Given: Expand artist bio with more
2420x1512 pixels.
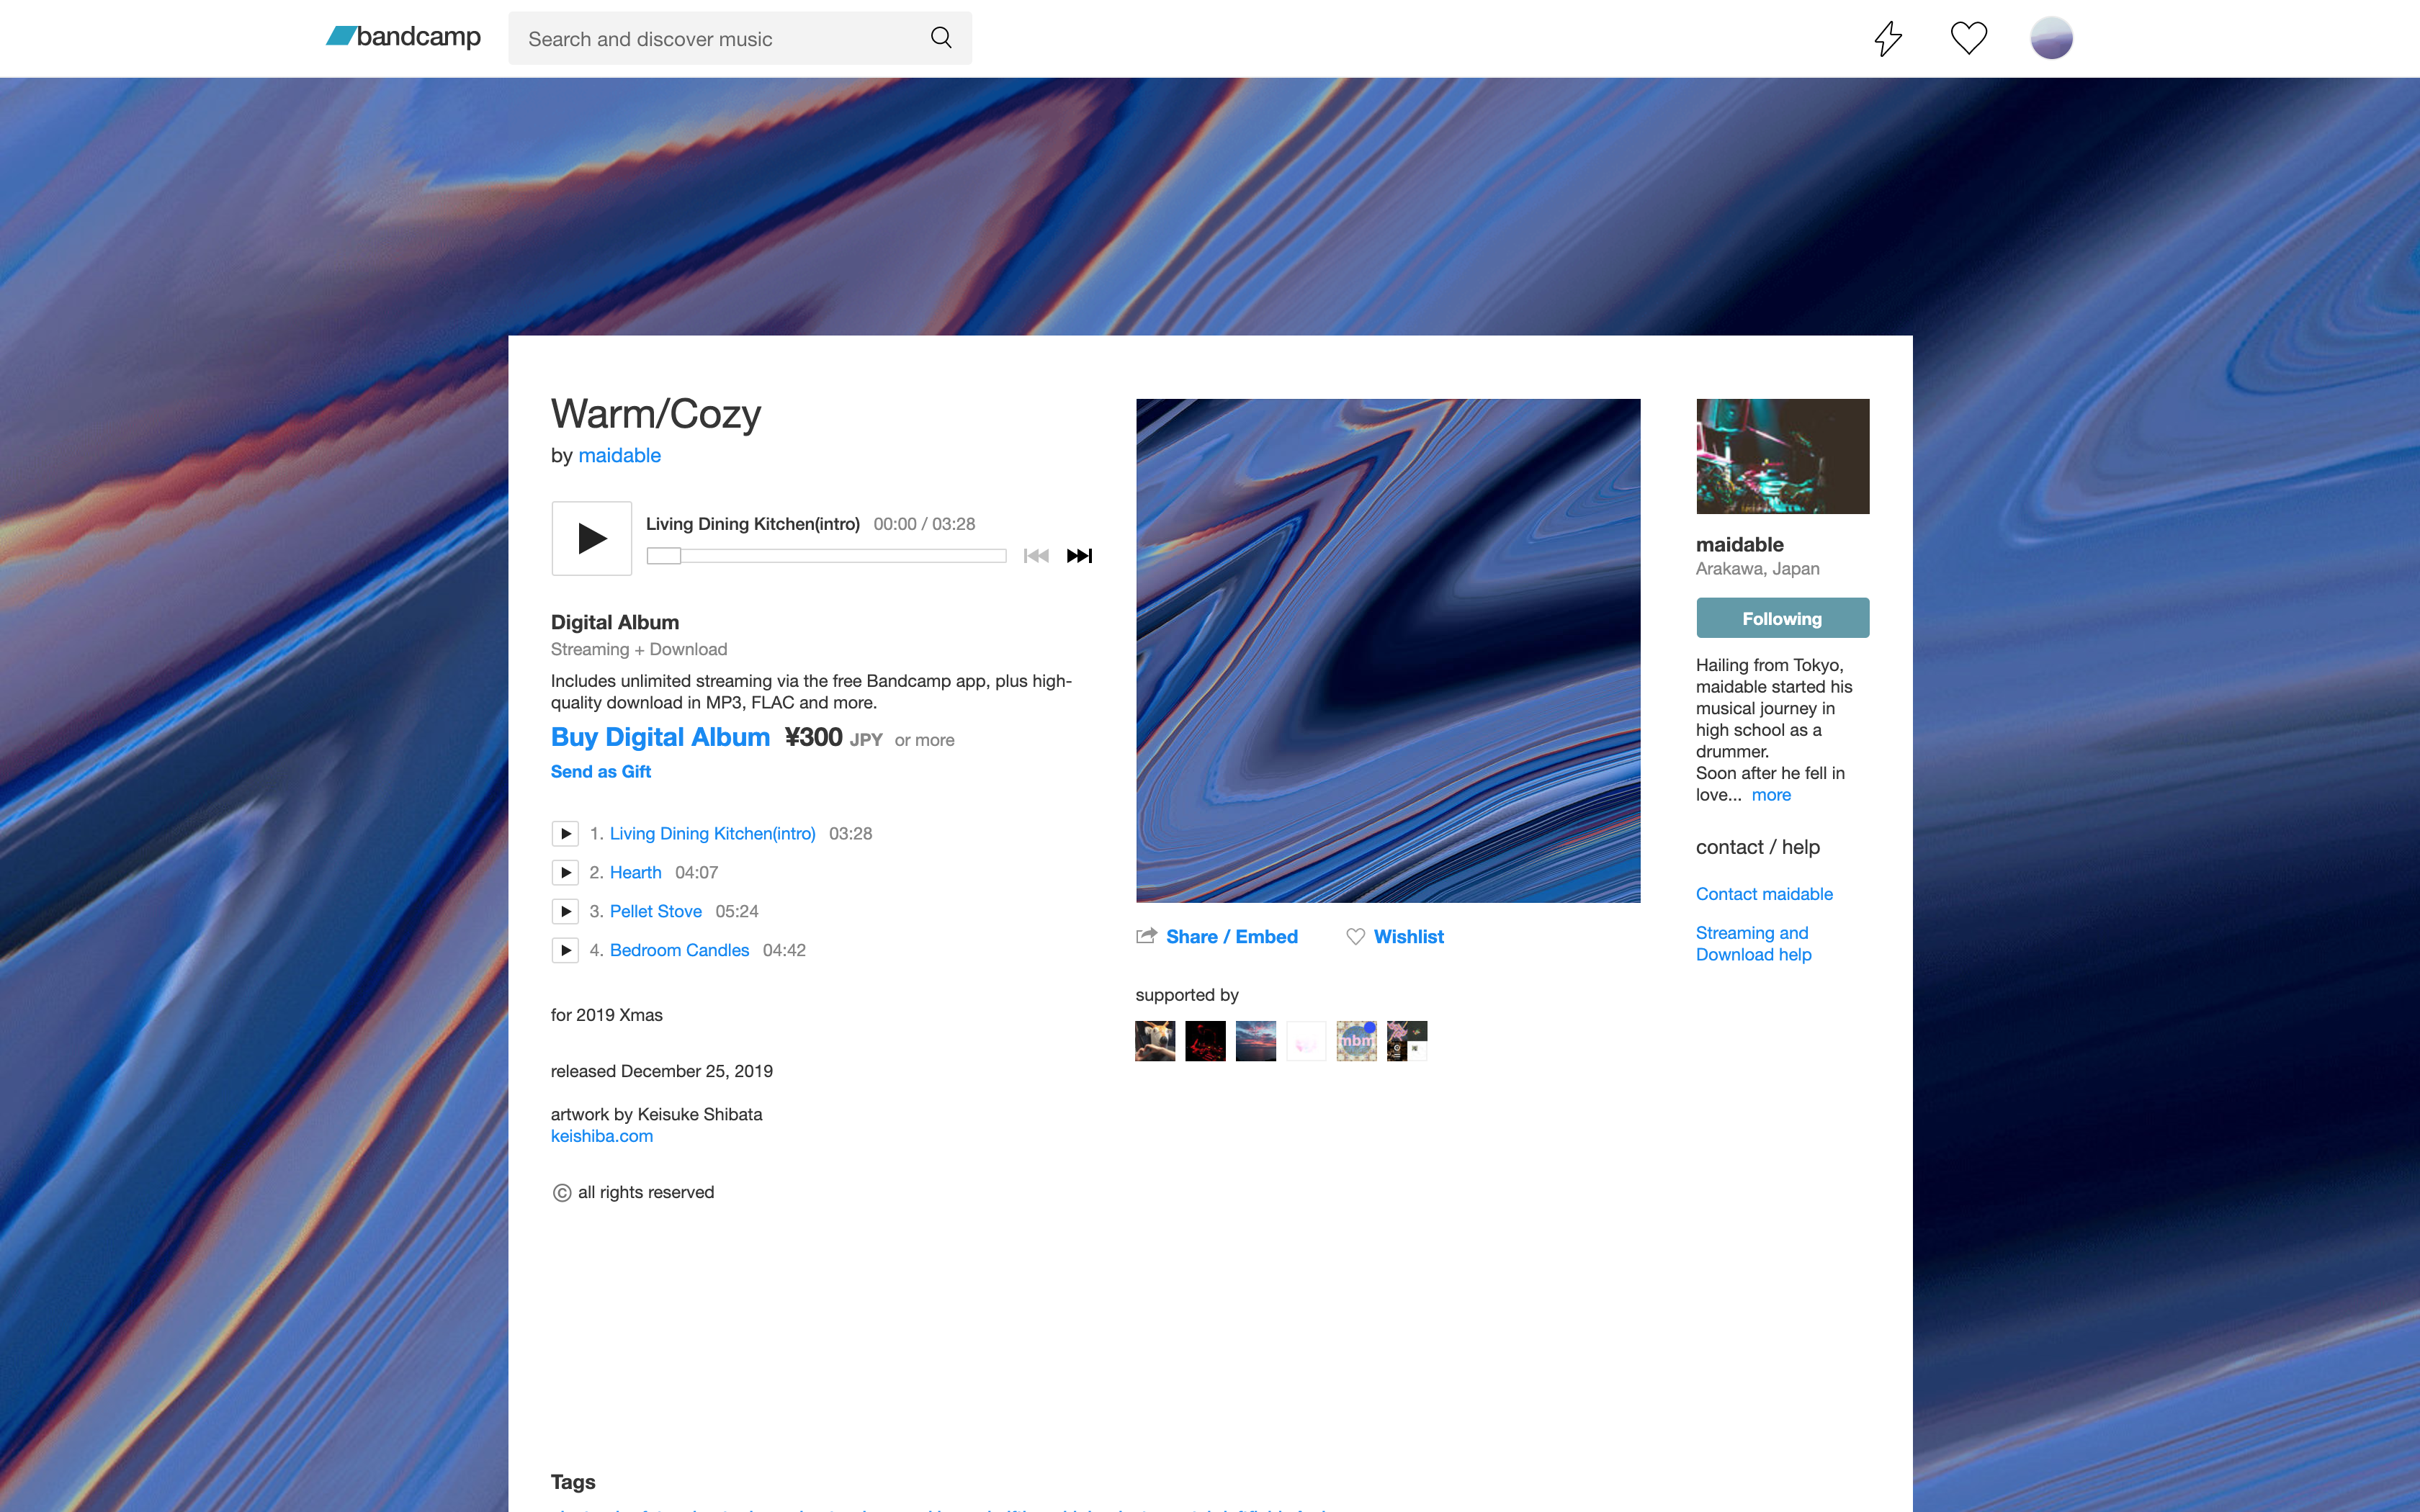Looking at the screenshot, I should (x=1771, y=795).
